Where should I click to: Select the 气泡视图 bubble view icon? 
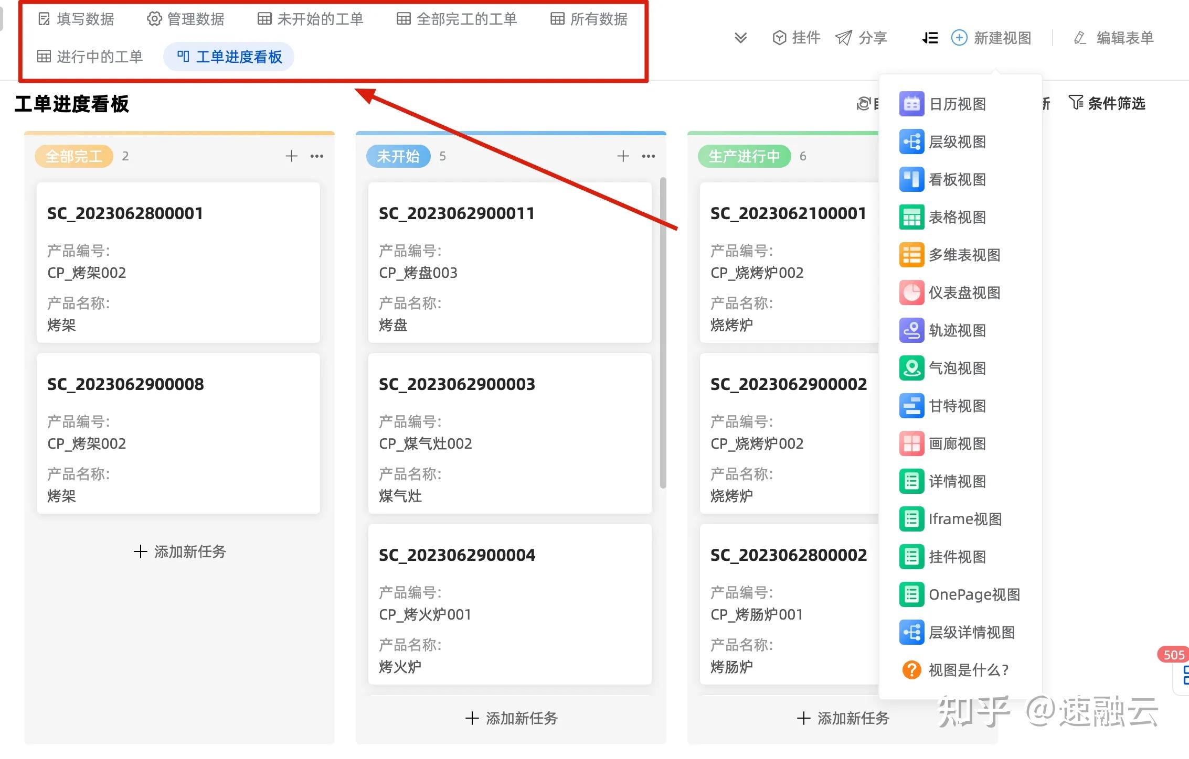coord(911,368)
